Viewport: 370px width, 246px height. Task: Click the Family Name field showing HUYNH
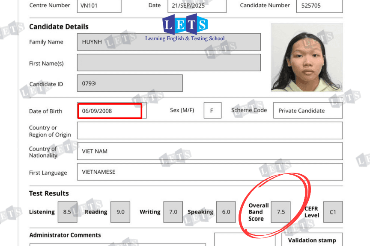(x=169, y=42)
